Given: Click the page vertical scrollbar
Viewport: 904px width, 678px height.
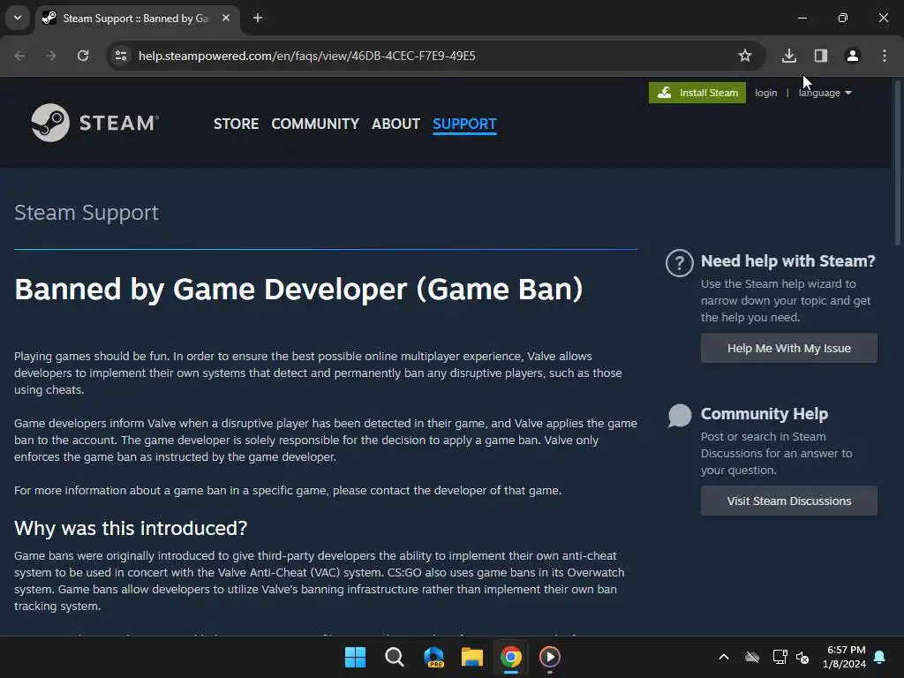Looking at the screenshot, I should point(898,162).
